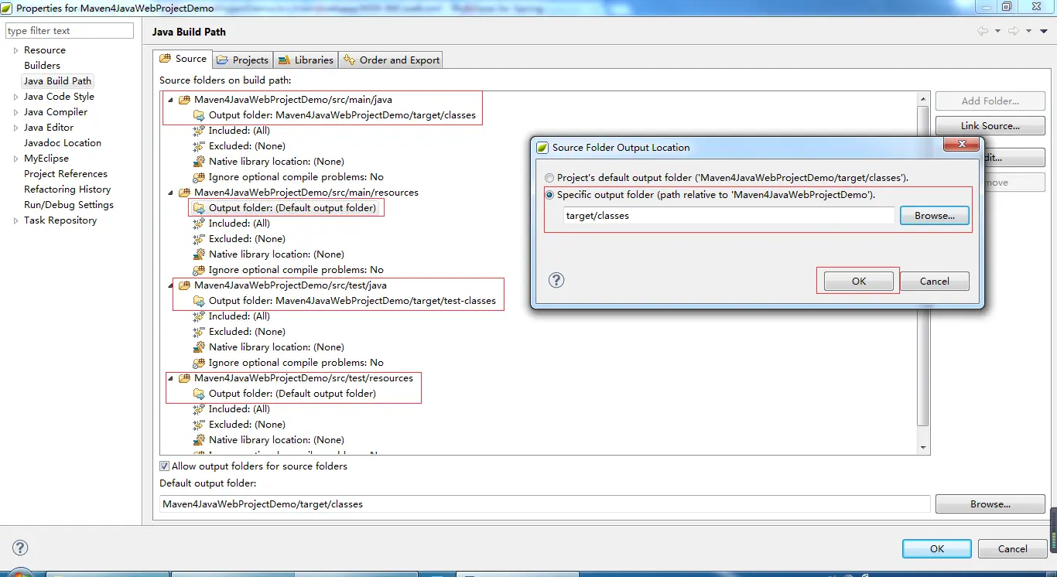Select Run/Debug Settings in the sidebar
Viewport: 1057px width, 577px height.
click(x=69, y=205)
